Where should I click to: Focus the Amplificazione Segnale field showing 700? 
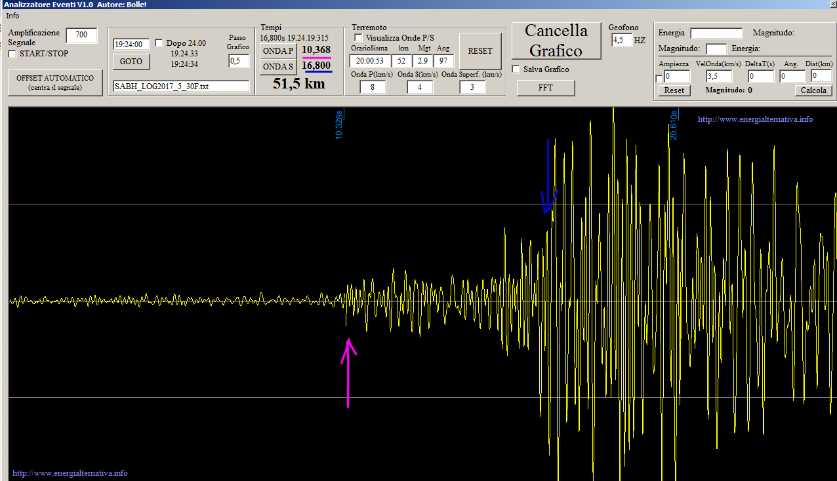pyautogui.click(x=81, y=35)
